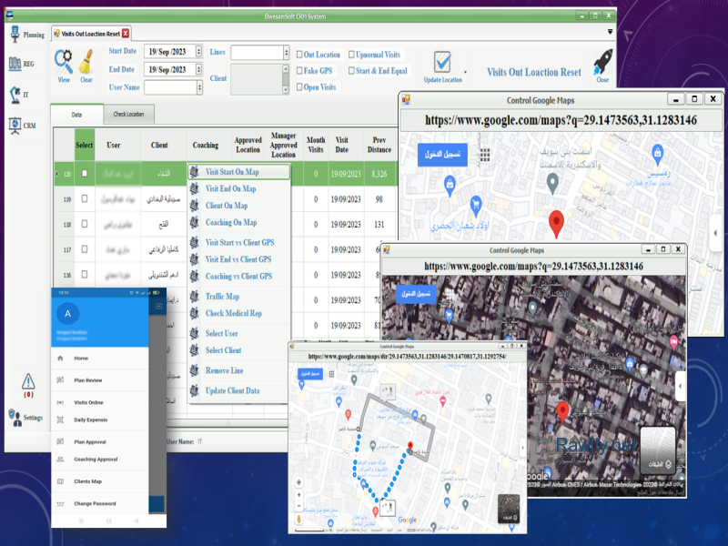Tap Change Password in mobile menu
This screenshot has height=546, width=728.
95,503
